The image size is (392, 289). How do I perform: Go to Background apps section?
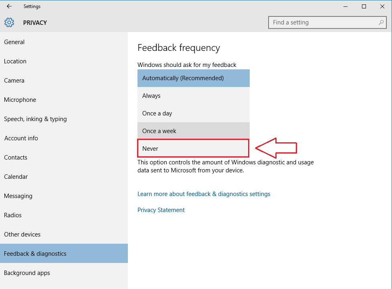(64, 273)
